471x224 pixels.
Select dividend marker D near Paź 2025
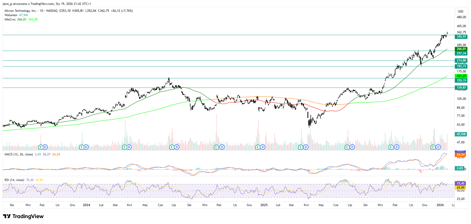[x=397, y=147]
